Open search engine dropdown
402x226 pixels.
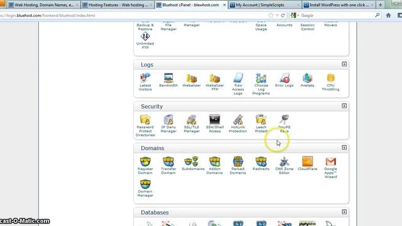pos(295,15)
